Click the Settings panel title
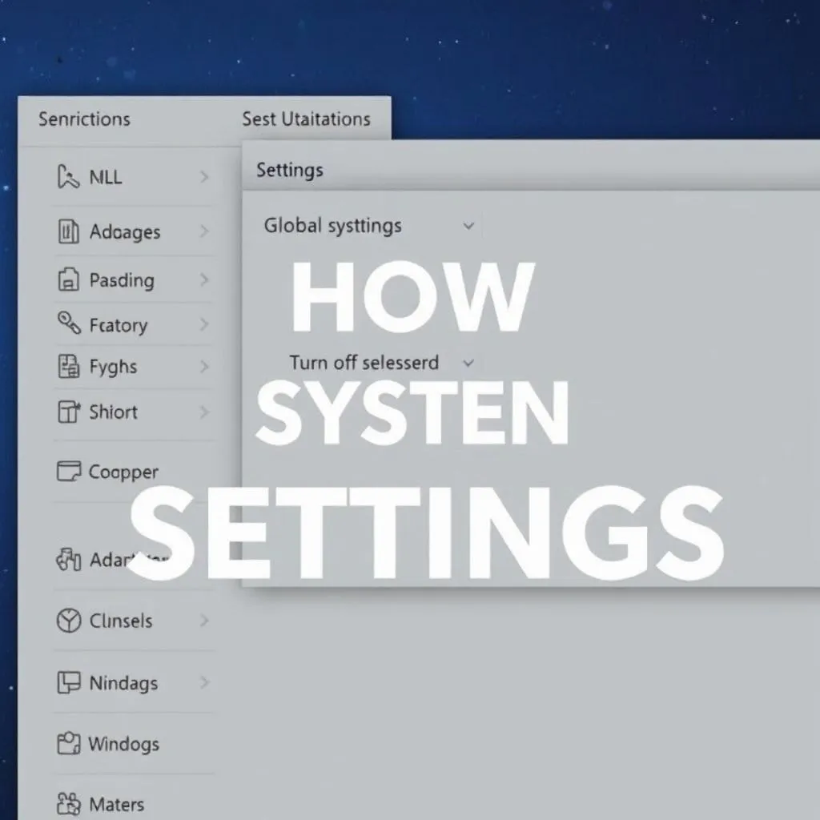820x820 pixels. pyautogui.click(x=290, y=170)
